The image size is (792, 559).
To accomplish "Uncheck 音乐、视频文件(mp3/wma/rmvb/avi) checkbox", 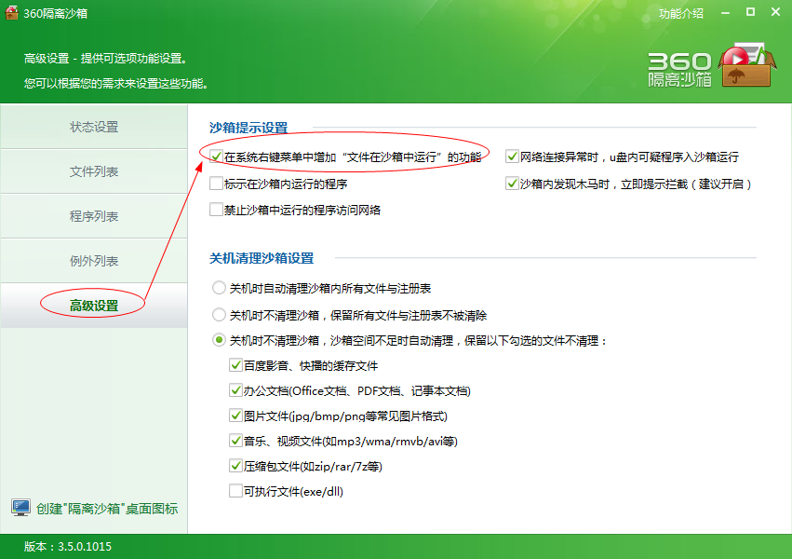I will [235, 441].
